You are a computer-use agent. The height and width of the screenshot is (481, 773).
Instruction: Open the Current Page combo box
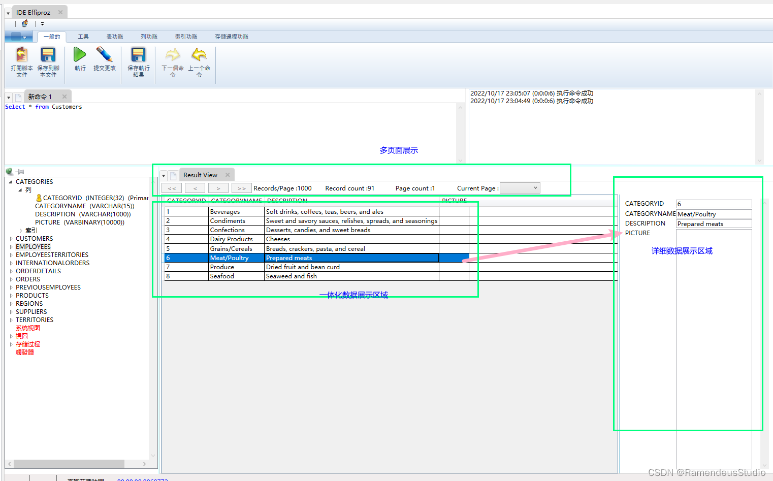(520, 188)
